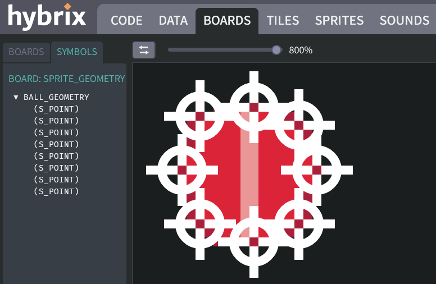Screen dimensions: 436x284
Task: Open the CODE tab
Action: [126, 21]
